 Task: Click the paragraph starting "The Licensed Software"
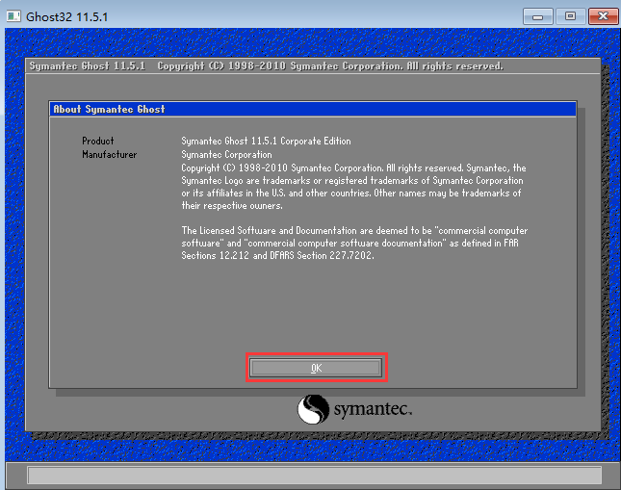click(x=354, y=231)
